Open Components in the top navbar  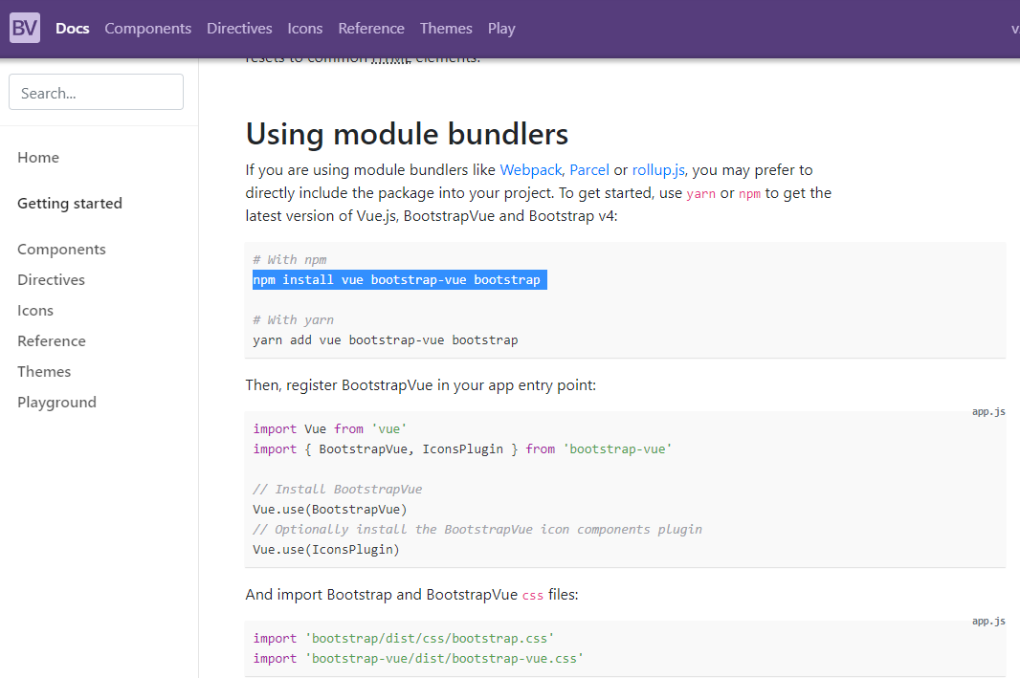point(147,29)
